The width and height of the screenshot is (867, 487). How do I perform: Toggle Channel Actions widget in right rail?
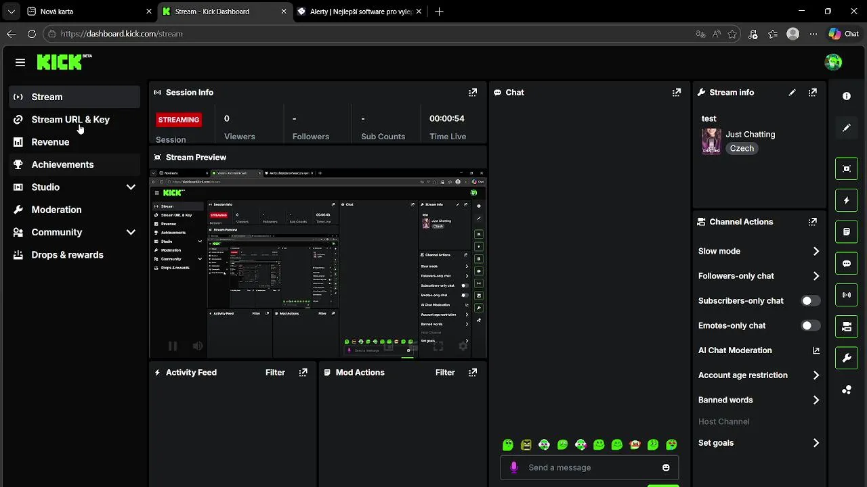tap(847, 327)
